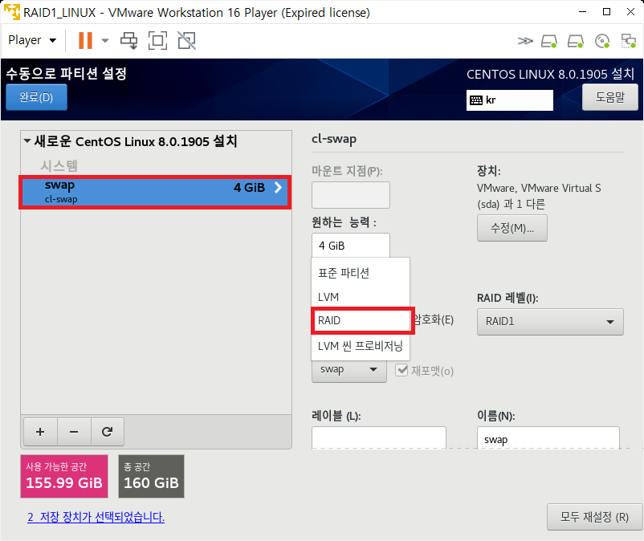The width and height of the screenshot is (644, 541).
Task: Click the kr keyboard layout indicator
Action: tap(510, 100)
